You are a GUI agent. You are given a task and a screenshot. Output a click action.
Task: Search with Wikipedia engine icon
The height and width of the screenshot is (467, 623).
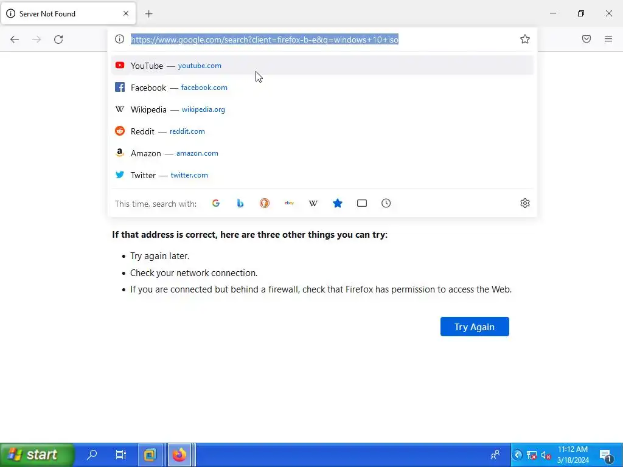[313, 203]
